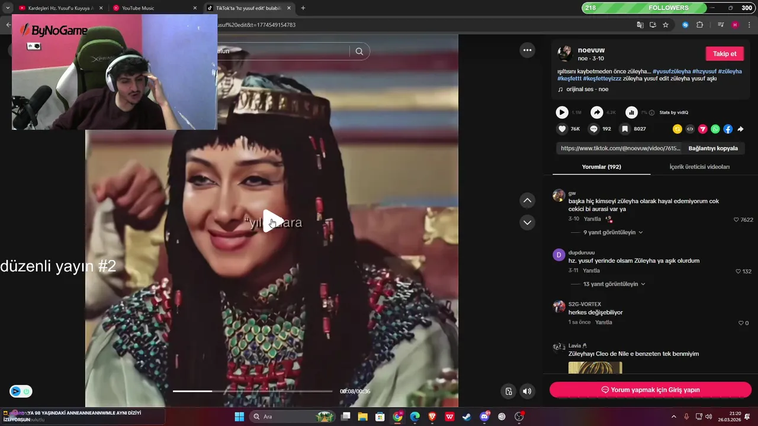Click the TikTok search magnifier icon
The image size is (758, 426).
coord(359,51)
